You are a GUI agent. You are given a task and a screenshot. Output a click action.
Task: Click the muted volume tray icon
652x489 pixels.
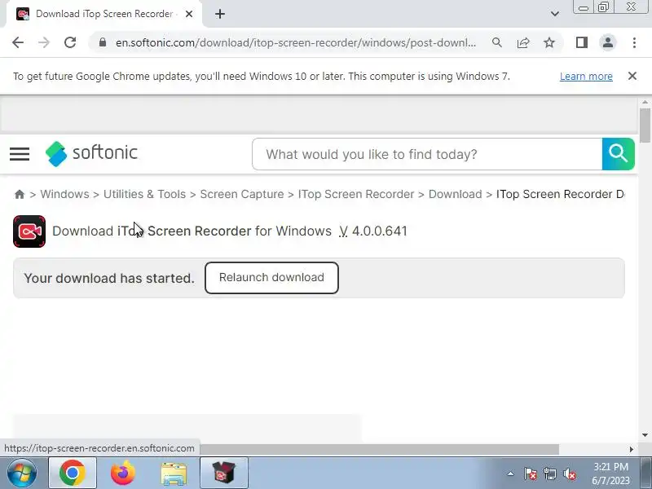click(569, 474)
